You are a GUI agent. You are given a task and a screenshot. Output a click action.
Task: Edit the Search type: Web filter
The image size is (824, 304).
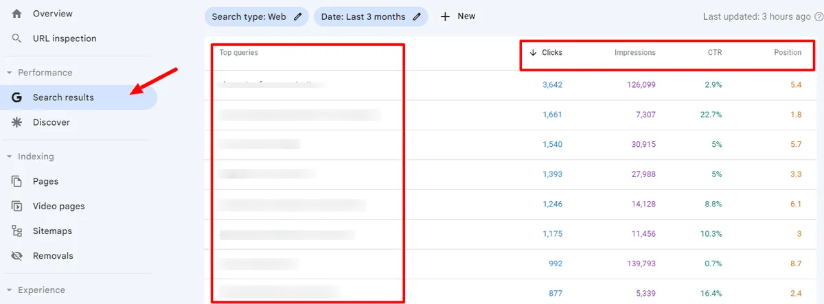coord(256,16)
